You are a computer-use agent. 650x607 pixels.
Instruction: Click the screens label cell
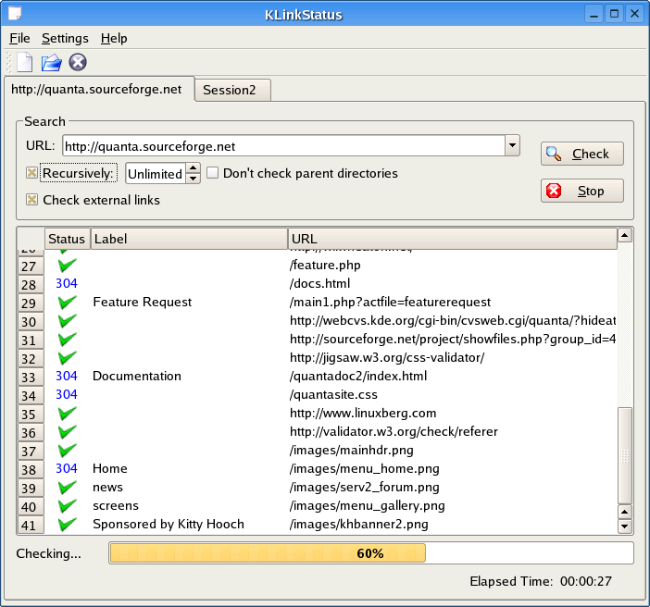tap(116, 506)
